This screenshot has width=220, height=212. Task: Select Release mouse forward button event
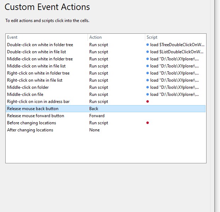pyautogui.click(x=35, y=116)
